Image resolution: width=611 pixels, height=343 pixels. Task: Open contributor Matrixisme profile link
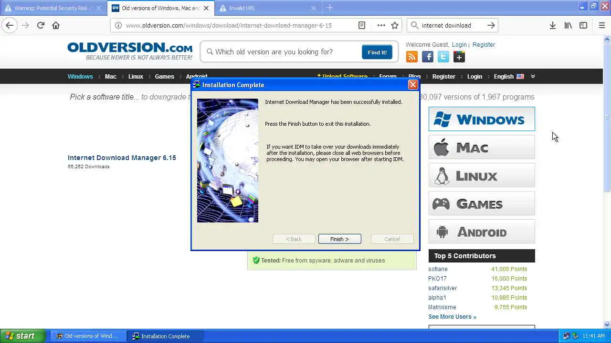pyautogui.click(x=442, y=307)
